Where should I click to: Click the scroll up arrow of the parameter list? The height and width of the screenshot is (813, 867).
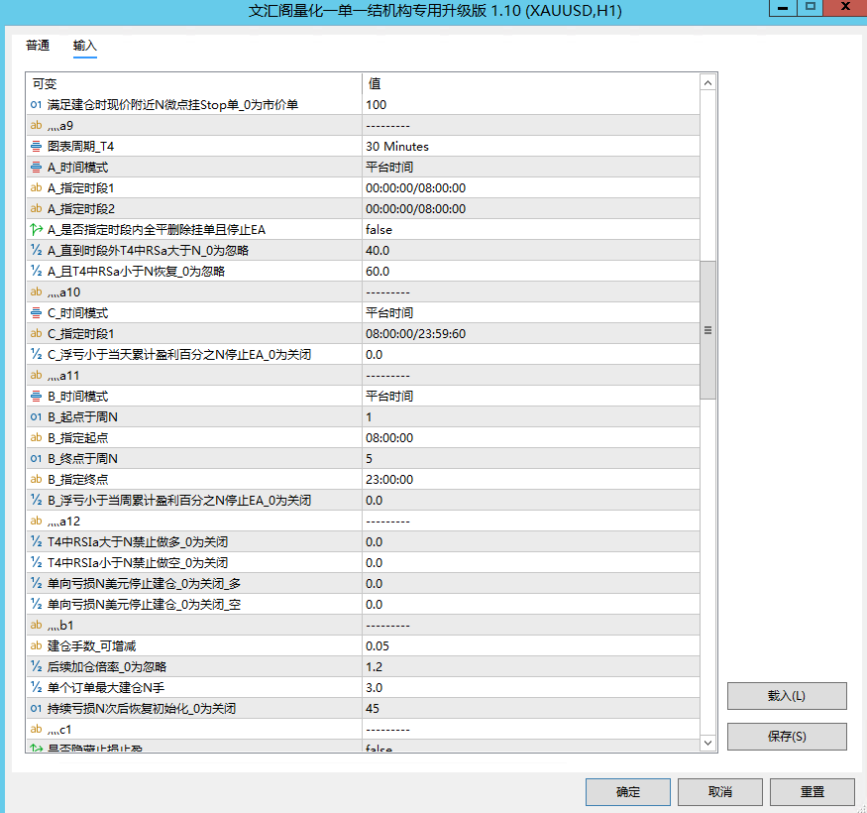[x=707, y=83]
